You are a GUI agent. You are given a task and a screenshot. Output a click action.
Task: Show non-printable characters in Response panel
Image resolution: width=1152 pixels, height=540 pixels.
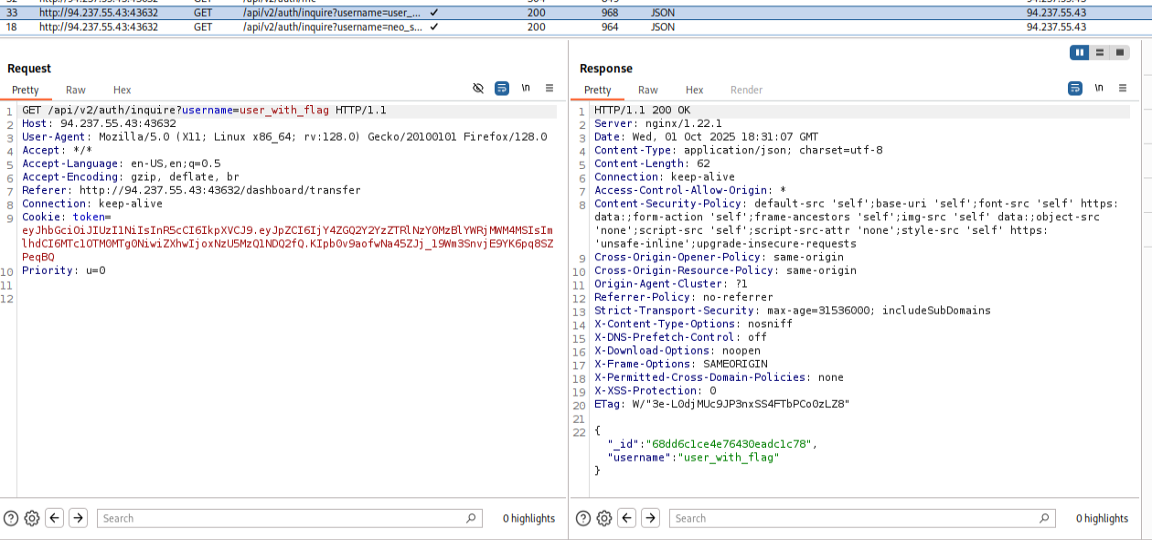(x=1099, y=89)
